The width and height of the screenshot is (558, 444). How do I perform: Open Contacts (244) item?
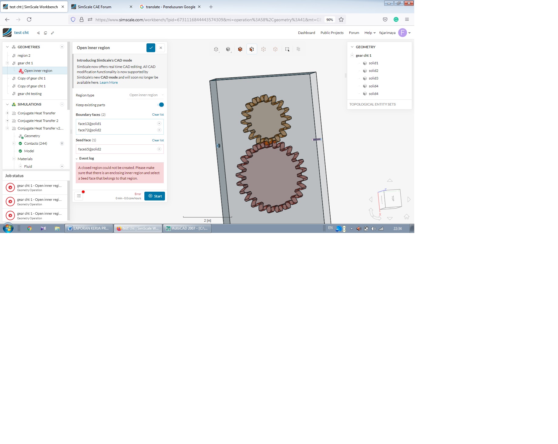point(35,143)
